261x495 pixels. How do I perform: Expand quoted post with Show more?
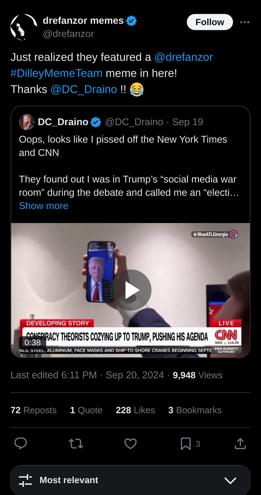point(44,206)
